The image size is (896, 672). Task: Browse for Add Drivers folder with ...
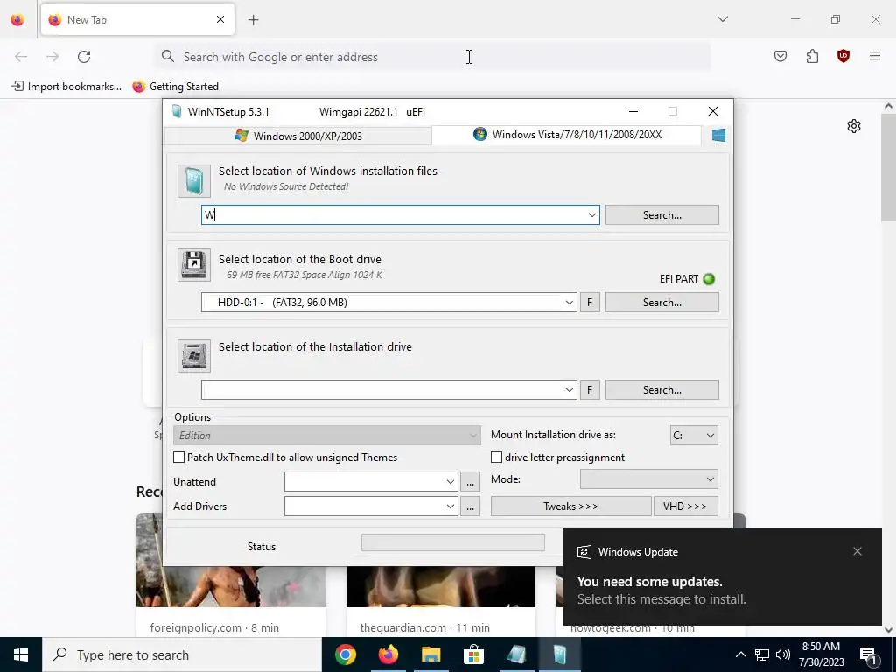470,507
